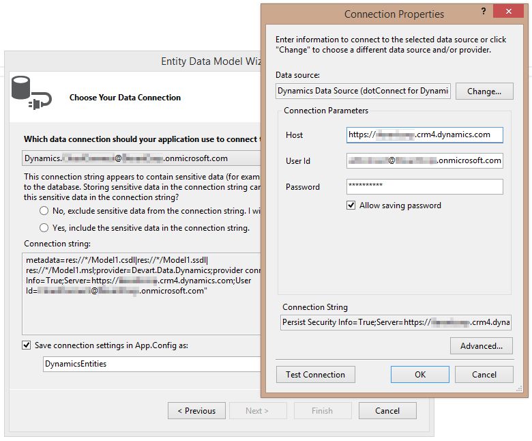The width and height of the screenshot is (532, 441).
Task: Cancel the Connection Properties dialog
Action: tap(484, 374)
